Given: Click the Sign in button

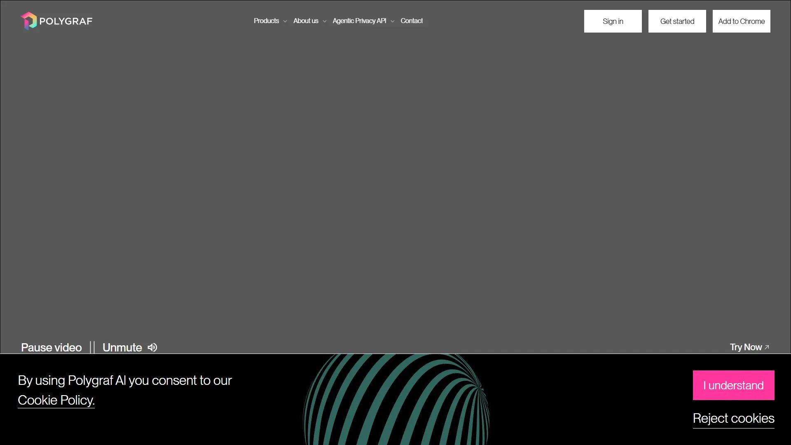Looking at the screenshot, I should pyautogui.click(x=613, y=21).
